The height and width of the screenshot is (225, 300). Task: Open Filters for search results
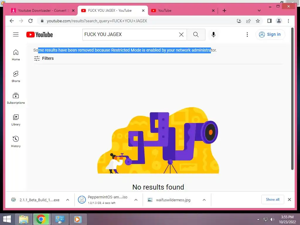click(x=44, y=58)
